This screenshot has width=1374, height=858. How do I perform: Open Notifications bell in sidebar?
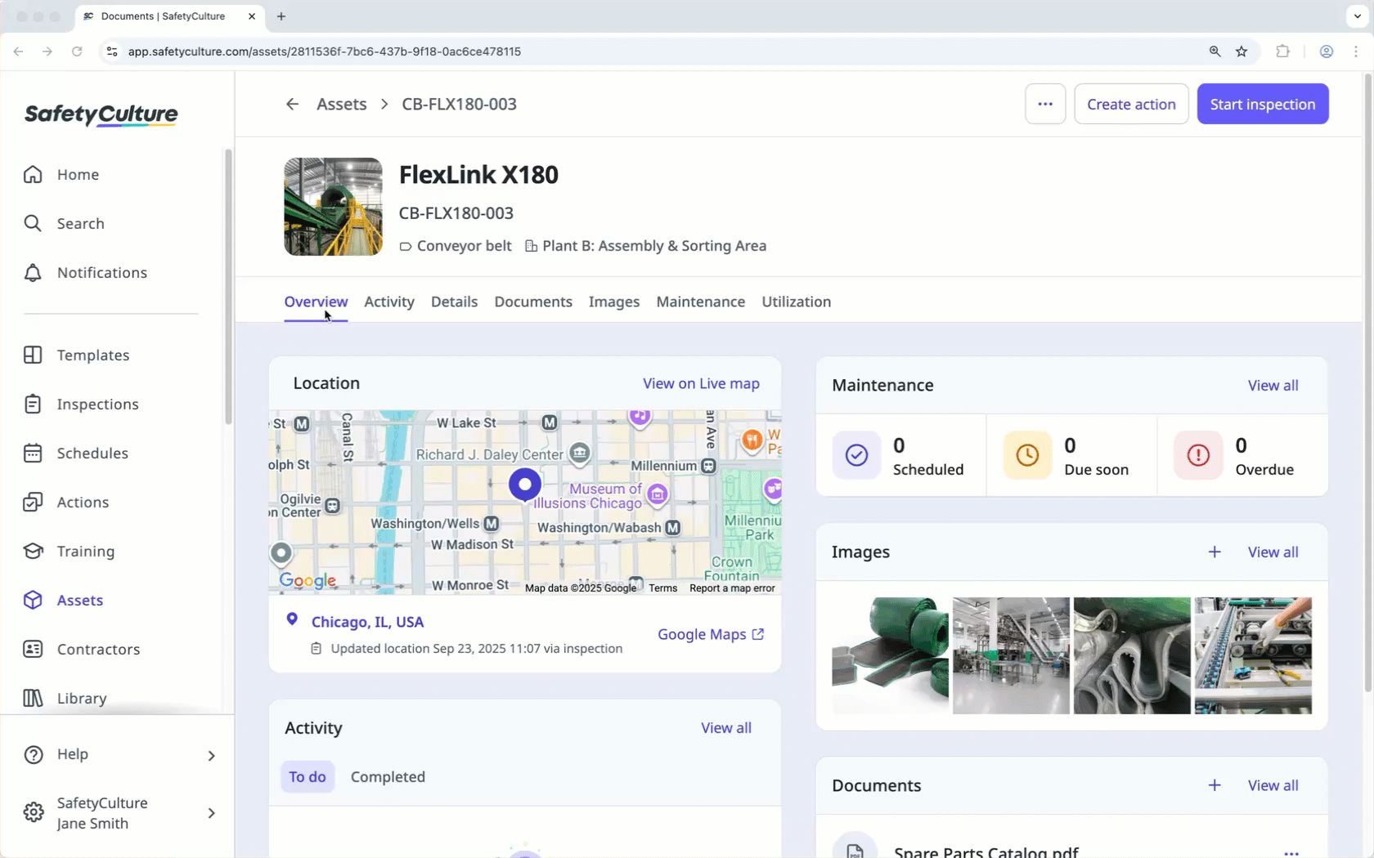point(33,272)
